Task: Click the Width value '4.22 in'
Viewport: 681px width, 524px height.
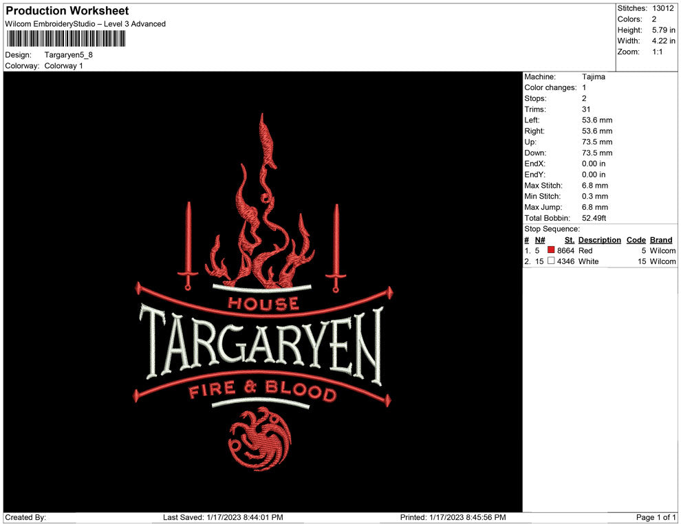Action: coord(663,41)
